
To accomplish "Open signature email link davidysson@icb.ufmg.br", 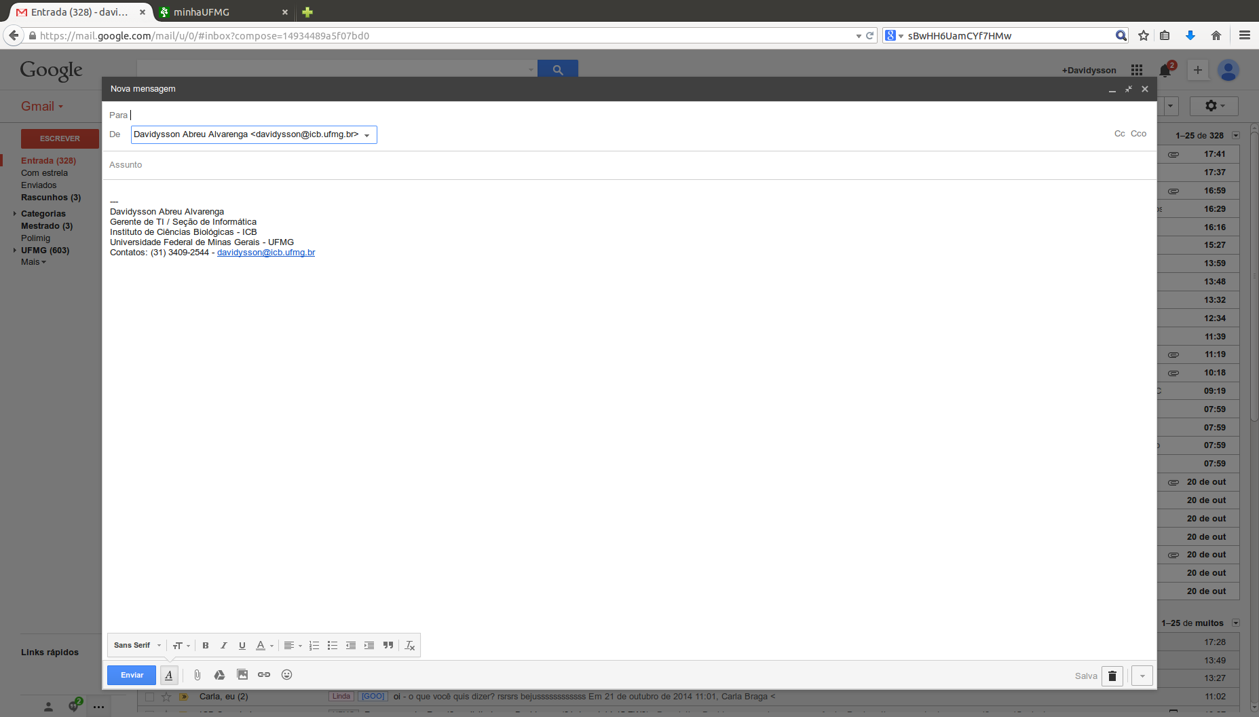I will [266, 253].
